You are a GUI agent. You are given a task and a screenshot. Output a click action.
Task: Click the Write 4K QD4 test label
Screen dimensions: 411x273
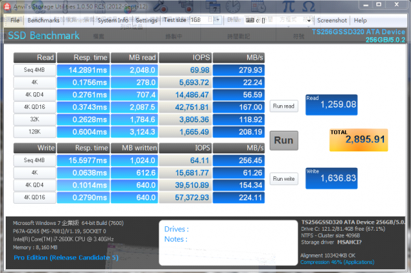point(34,185)
